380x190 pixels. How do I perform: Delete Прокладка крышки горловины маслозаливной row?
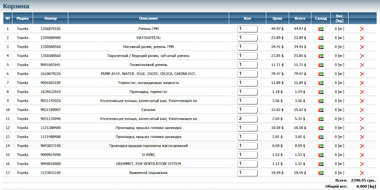(362, 146)
